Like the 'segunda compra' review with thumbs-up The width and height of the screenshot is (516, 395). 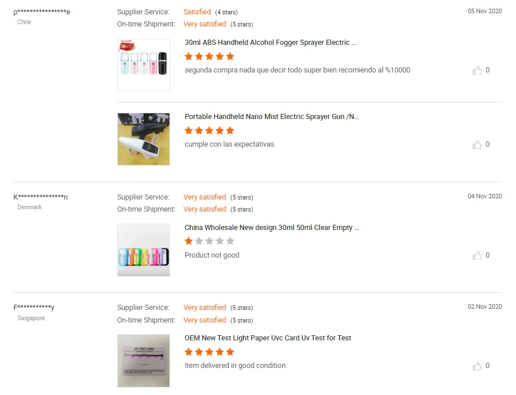coord(477,71)
